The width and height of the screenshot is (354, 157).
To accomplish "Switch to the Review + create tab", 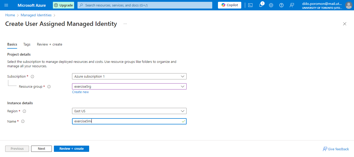I will pos(49,44).
